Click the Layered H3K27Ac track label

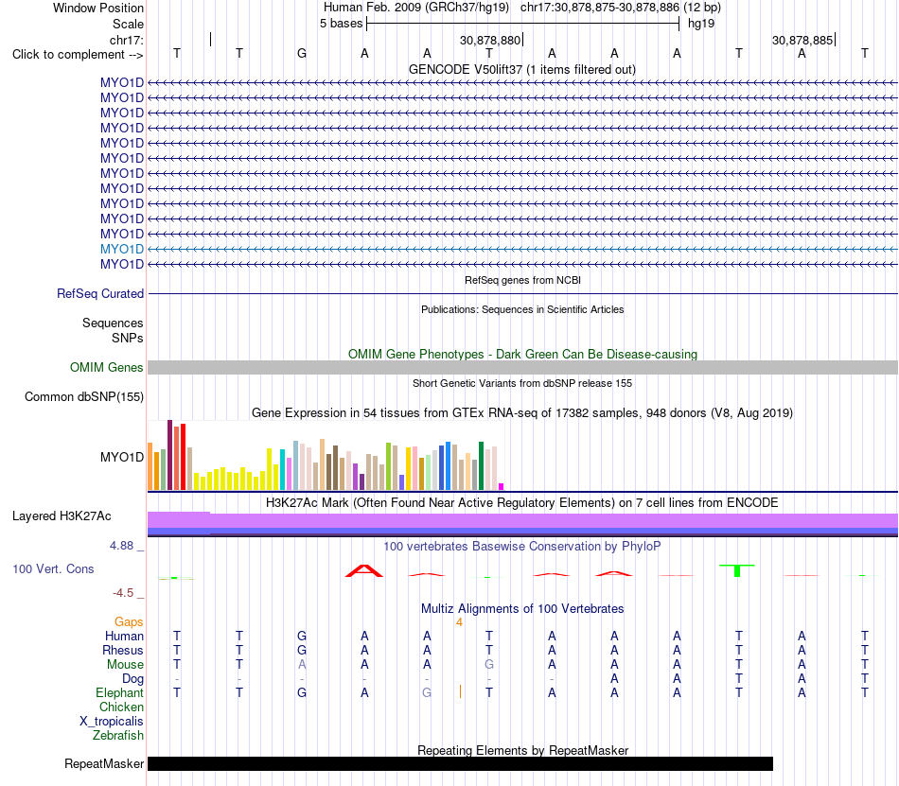click(x=62, y=516)
